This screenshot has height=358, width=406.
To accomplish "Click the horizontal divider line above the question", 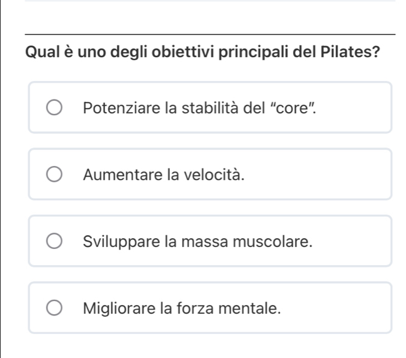I will coord(210,35).
